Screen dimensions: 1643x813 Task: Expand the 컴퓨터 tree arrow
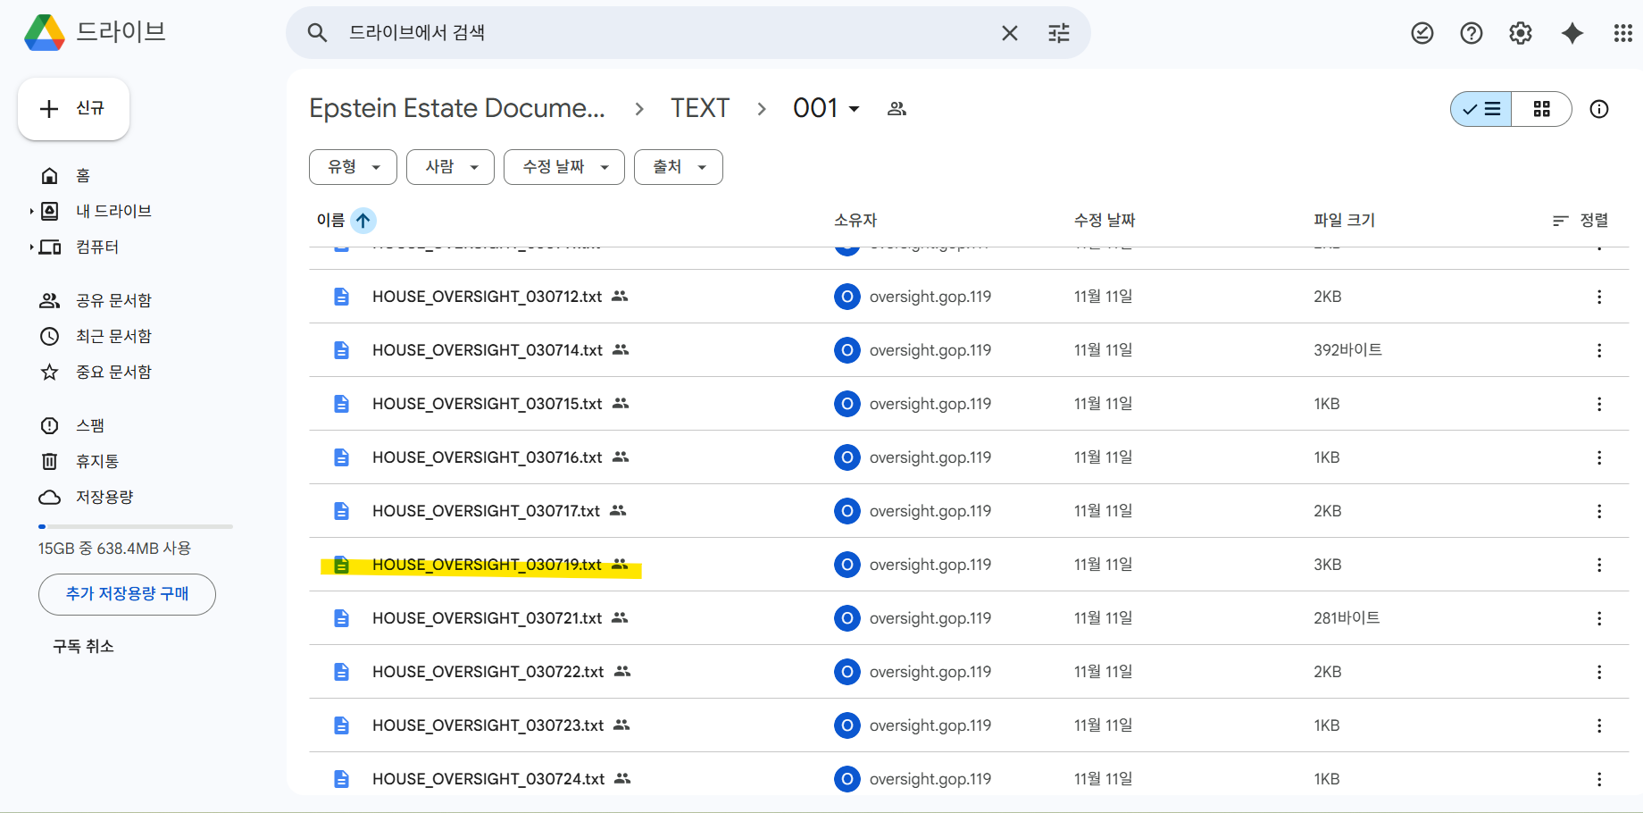click(x=31, y=247)
